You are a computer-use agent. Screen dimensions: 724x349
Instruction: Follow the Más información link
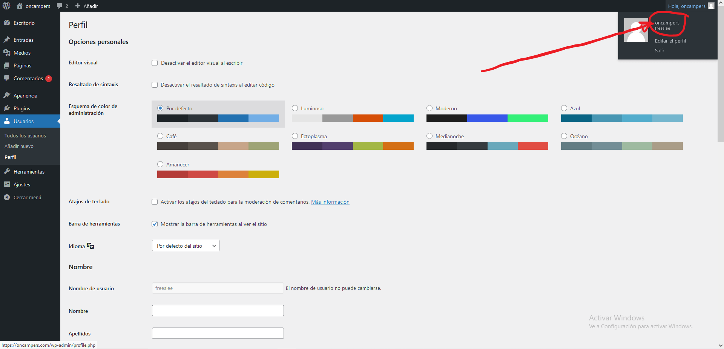pos(330,202)
